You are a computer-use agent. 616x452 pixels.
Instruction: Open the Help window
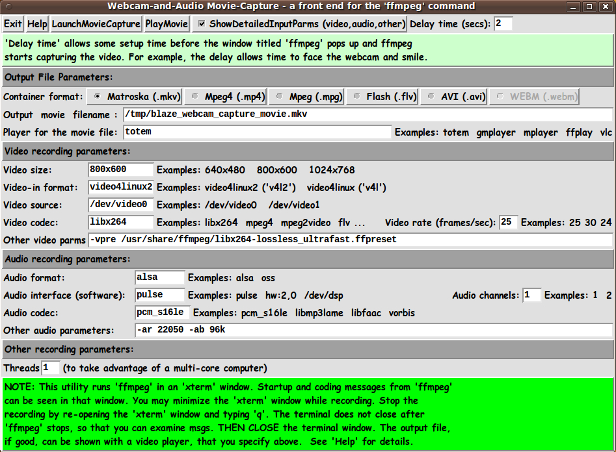pyautogui.click(x=37, y=24)
